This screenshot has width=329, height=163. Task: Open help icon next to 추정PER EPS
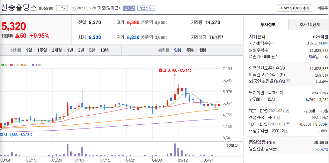(278, 118)
